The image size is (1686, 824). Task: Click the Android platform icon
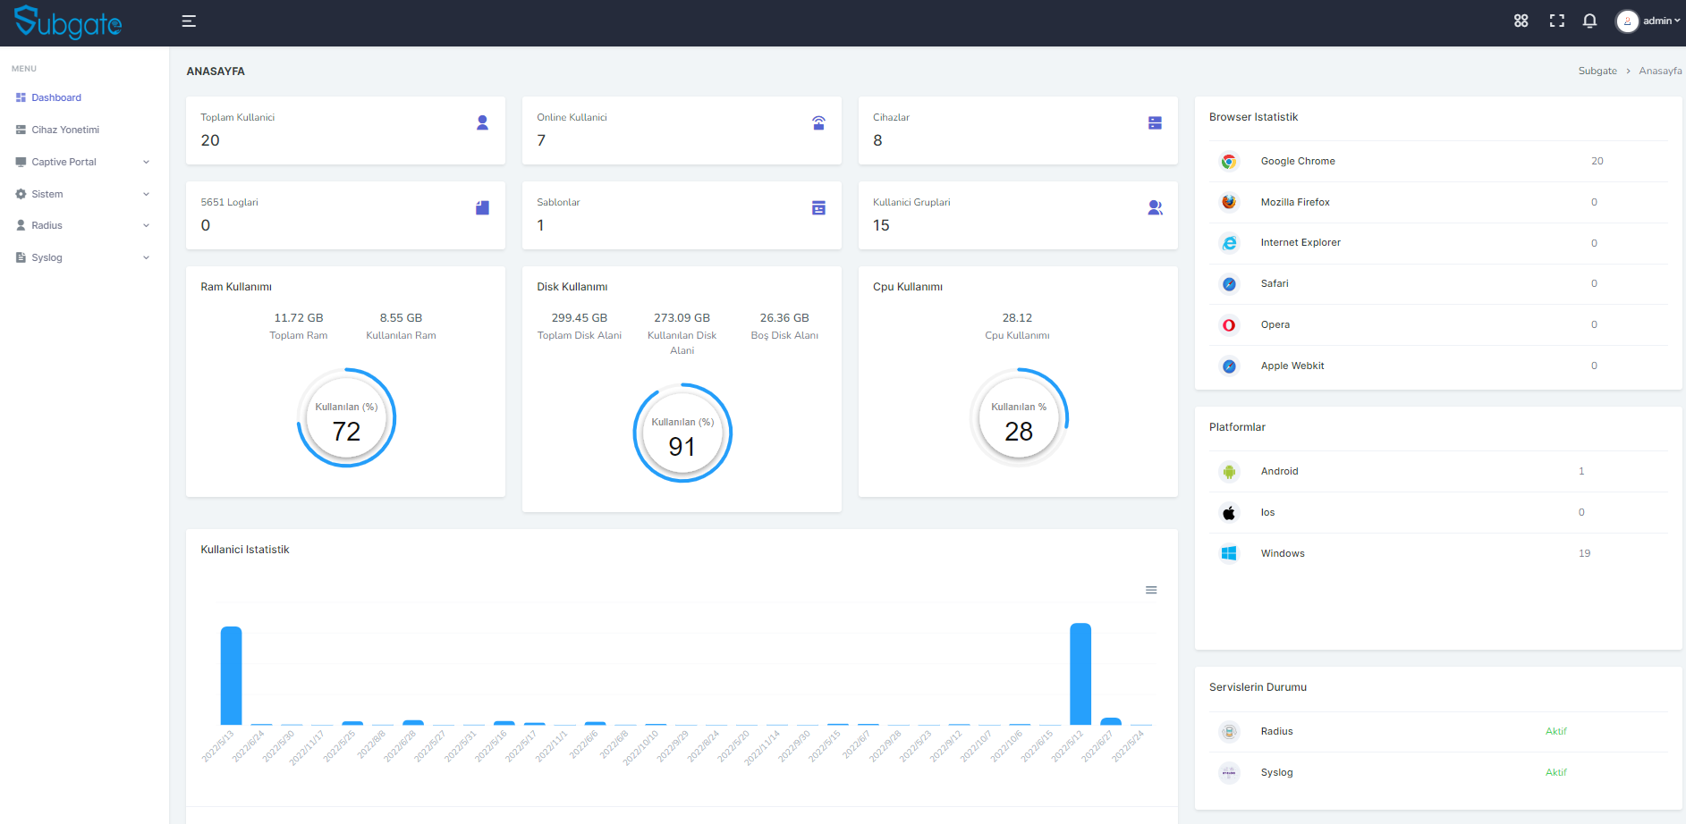point(1229,471)
